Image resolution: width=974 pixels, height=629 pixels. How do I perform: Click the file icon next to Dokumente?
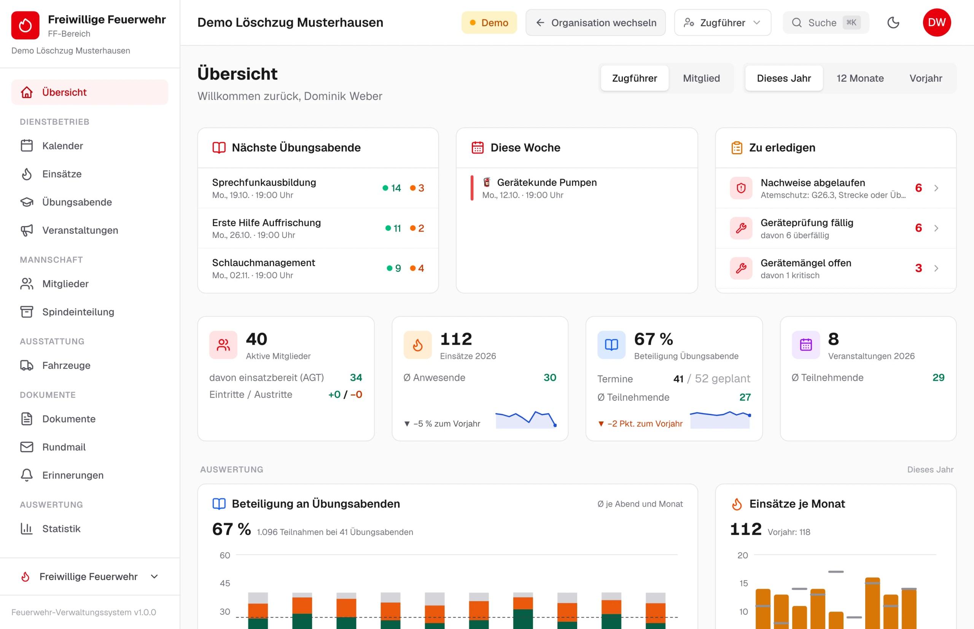tap(27, 419)
